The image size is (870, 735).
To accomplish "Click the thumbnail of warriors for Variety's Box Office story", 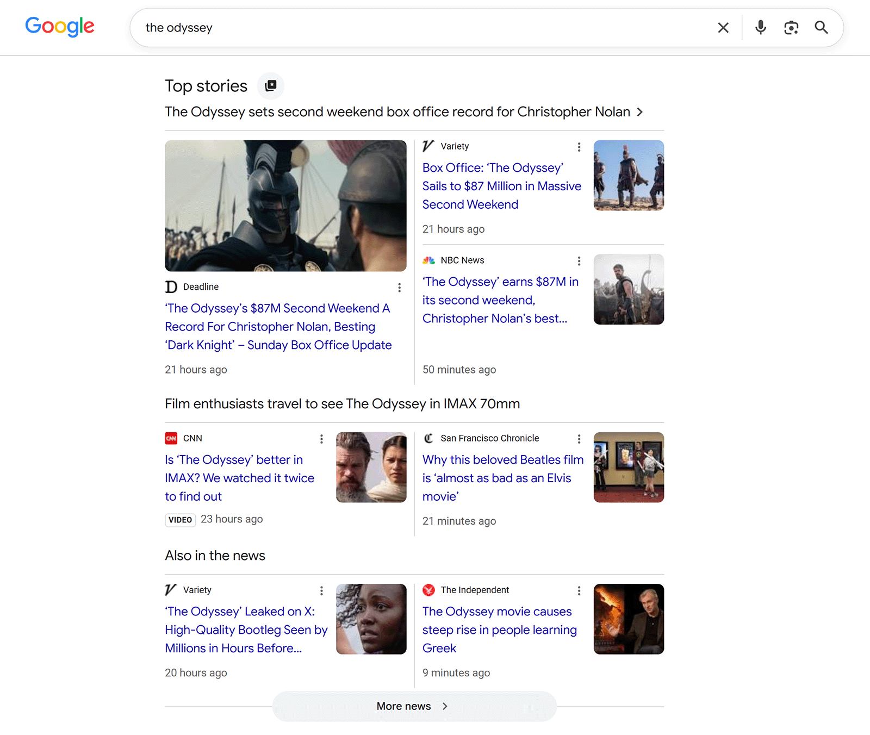I will (x=629, y=175).
